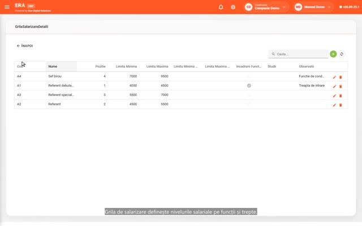Click the ERA ERP logo
The height and width of the screenshot is (226, 362).
(25, 6)
